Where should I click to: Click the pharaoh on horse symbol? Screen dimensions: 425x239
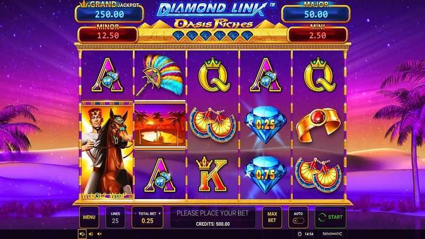[107, 151]
